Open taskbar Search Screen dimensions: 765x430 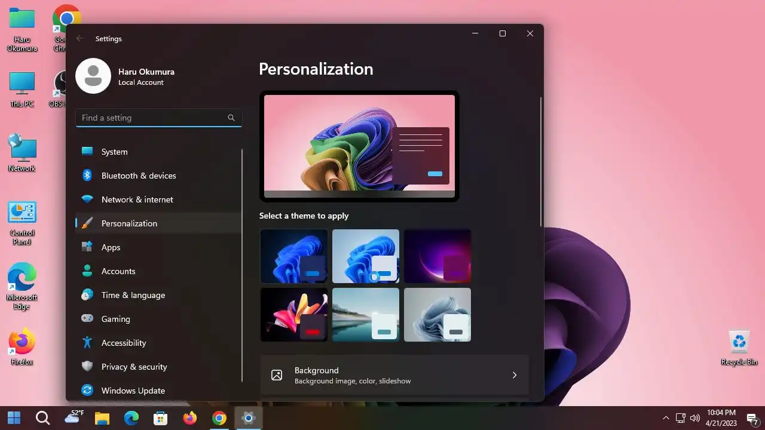[42, 418]
